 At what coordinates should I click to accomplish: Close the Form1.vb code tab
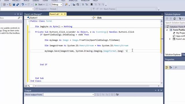(x=65, y=14)
